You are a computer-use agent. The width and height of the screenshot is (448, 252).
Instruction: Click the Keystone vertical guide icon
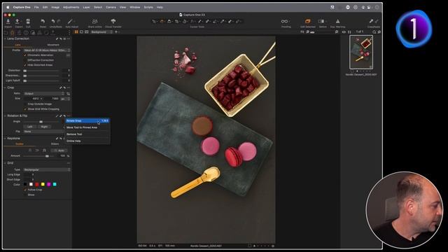coord(30,150)
